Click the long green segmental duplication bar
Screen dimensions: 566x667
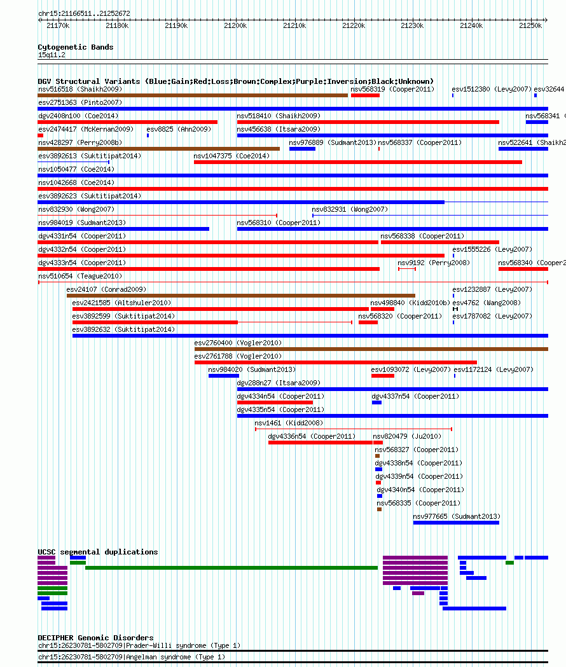point(231,568)
